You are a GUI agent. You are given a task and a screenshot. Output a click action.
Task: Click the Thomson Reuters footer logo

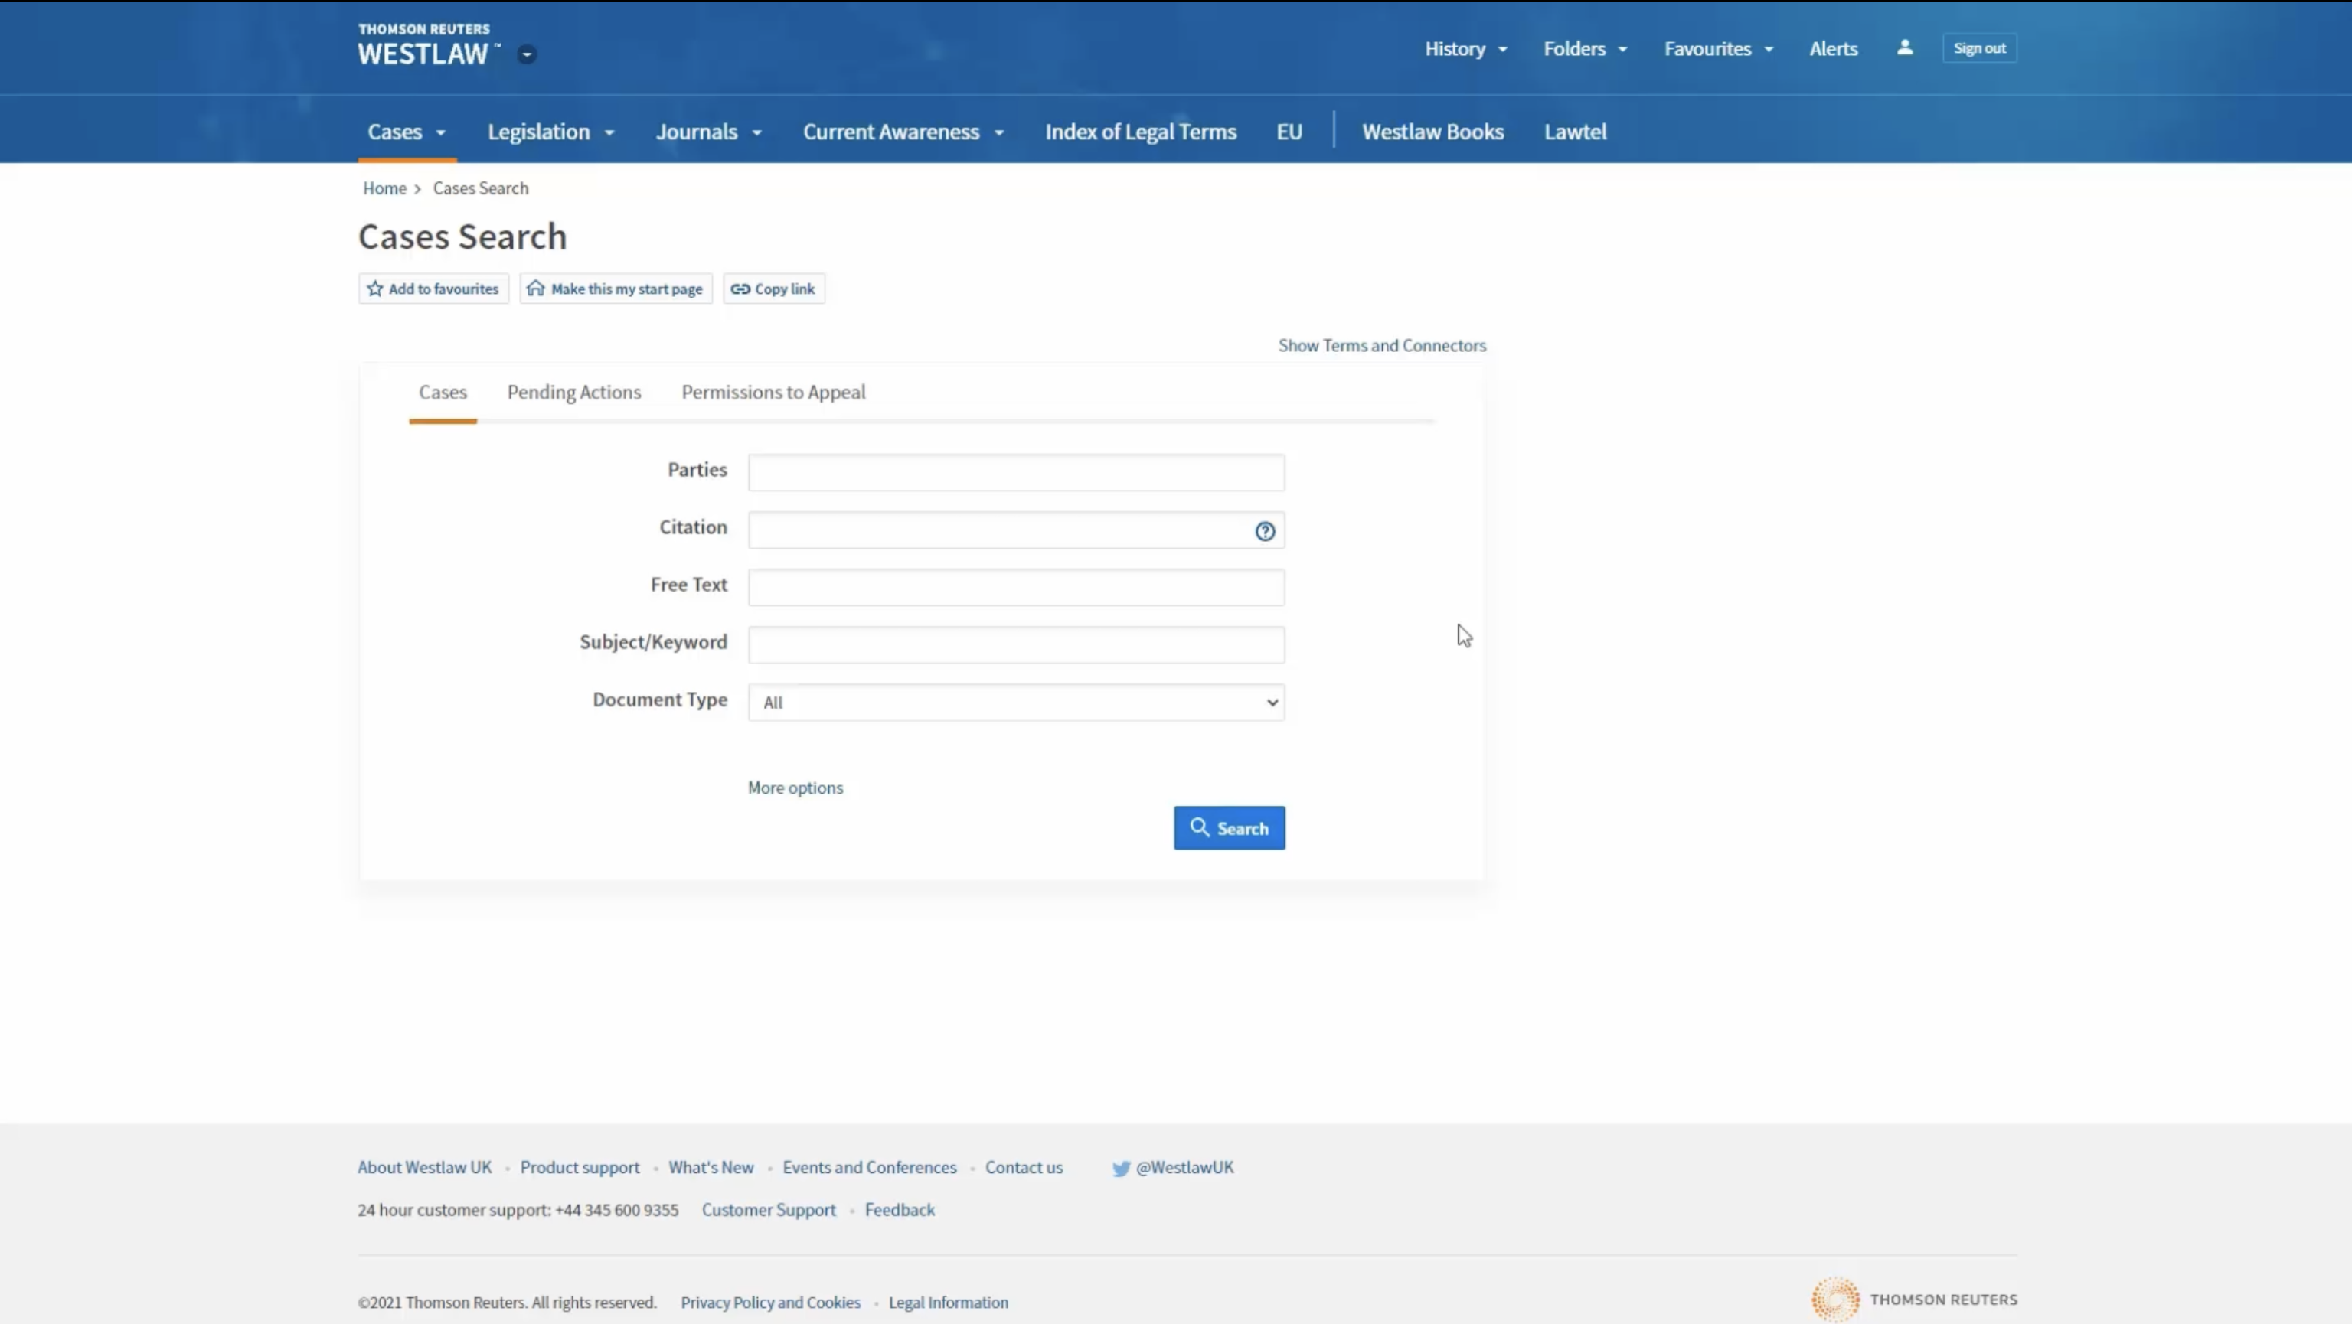pos(1915,1300)
